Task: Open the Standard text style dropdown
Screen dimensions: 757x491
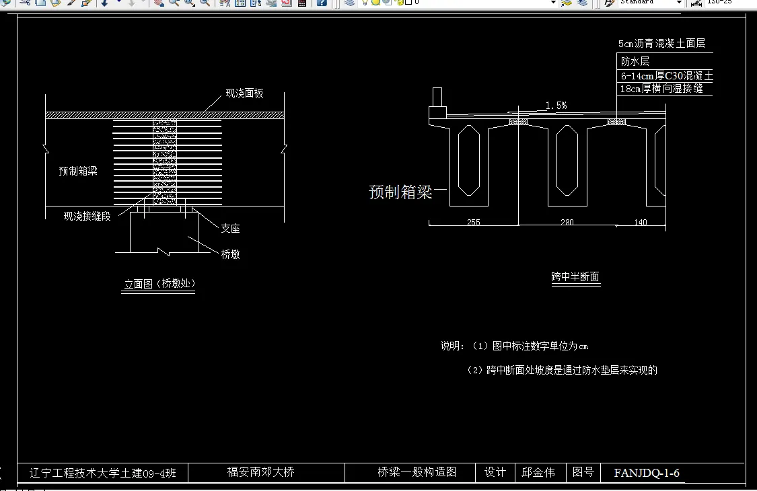Action: (679, 3)
